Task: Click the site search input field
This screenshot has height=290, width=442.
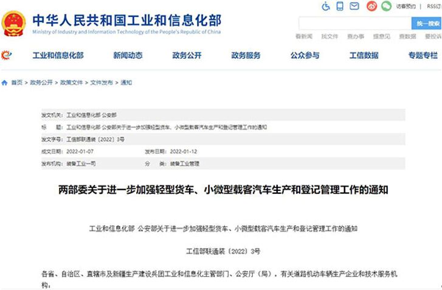Action: click(x=355, y=23)
